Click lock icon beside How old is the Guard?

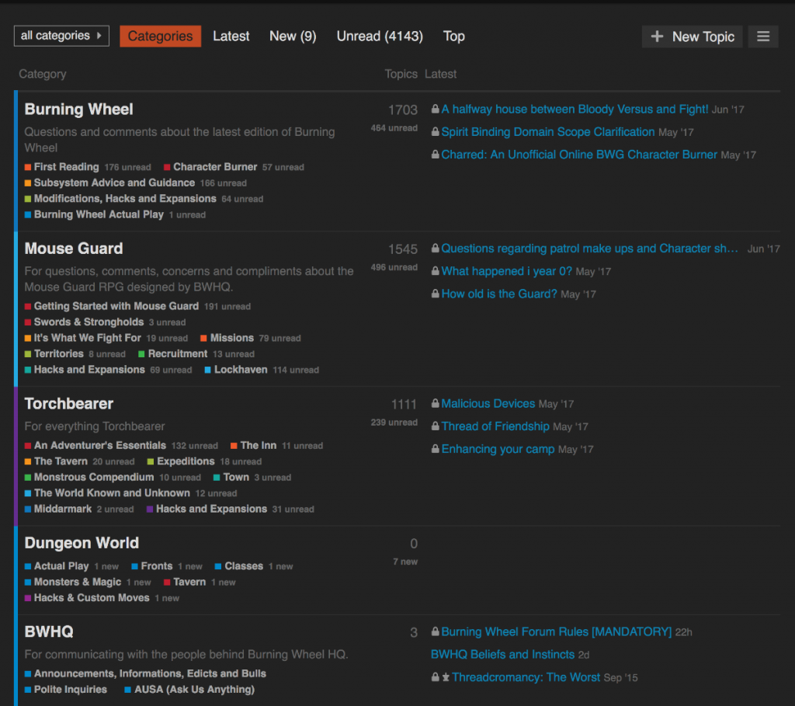coord(435,294)
